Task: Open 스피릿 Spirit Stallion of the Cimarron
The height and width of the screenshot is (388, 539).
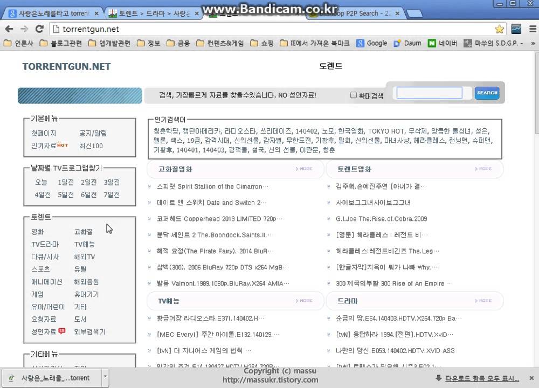Action: click(x=212, y=186)
